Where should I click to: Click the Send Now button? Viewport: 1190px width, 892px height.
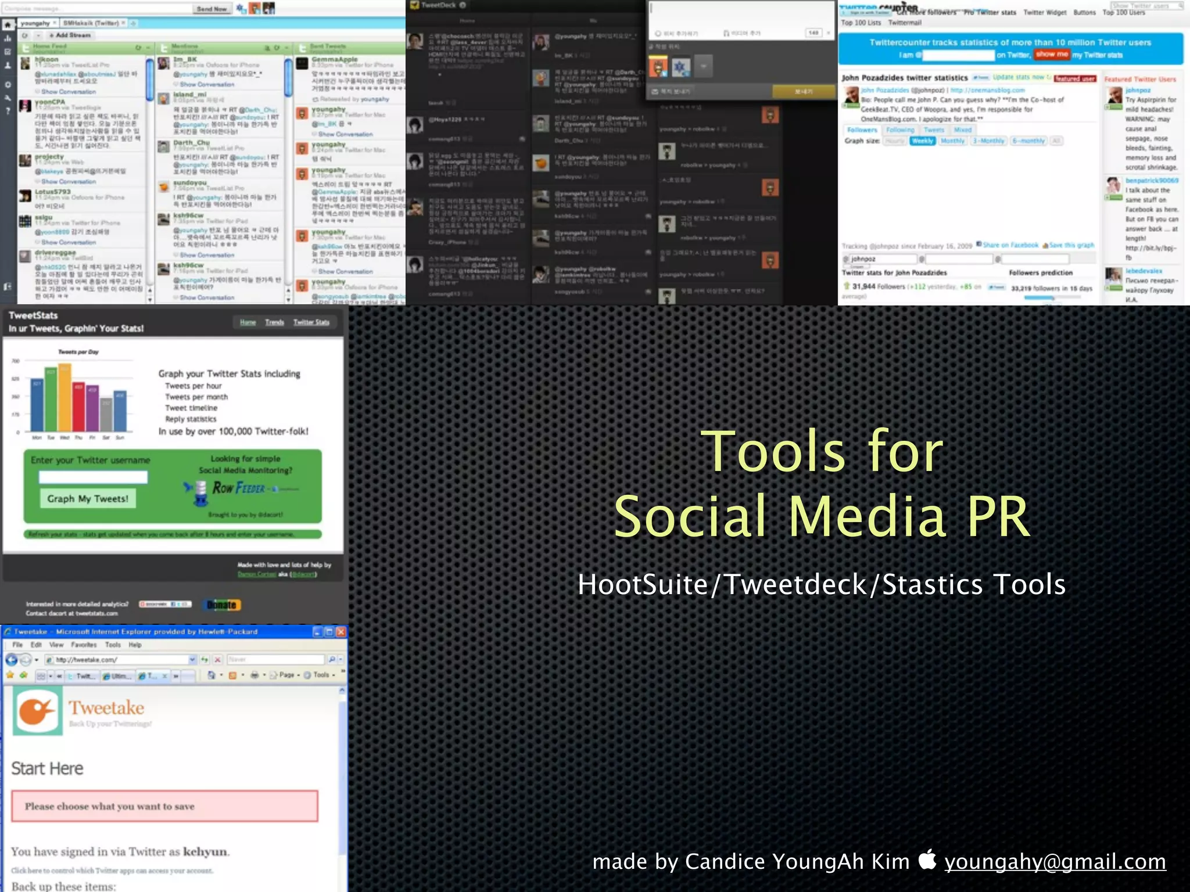(x=212, y=9)
